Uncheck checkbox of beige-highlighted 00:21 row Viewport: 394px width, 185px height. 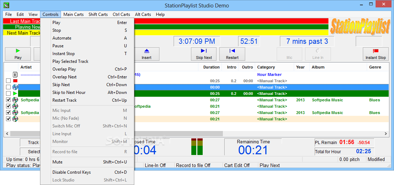[x=8, y=119]
